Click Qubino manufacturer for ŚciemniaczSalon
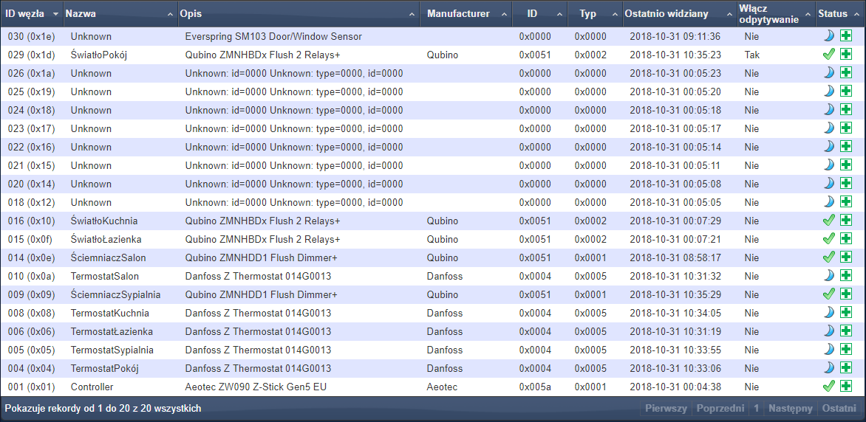 tap(443, 257)
